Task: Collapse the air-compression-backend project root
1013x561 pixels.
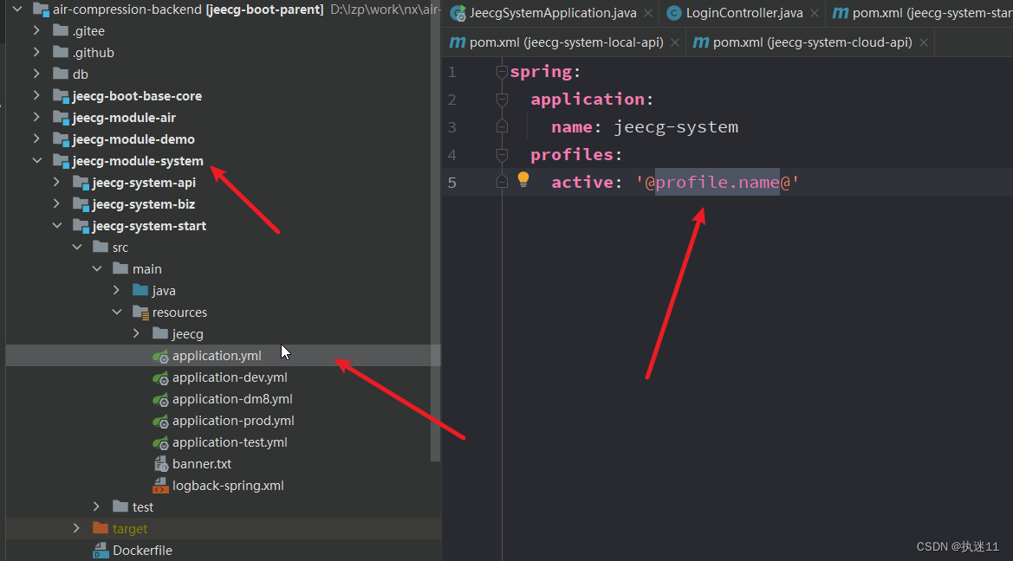Action: click(x=17, y=9)
